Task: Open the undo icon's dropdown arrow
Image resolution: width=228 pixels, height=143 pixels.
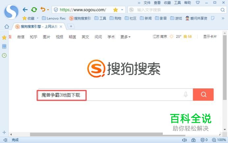Action: pos(48,10)
